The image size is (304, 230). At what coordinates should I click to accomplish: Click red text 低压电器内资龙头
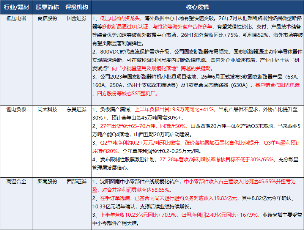pos(120,19)
